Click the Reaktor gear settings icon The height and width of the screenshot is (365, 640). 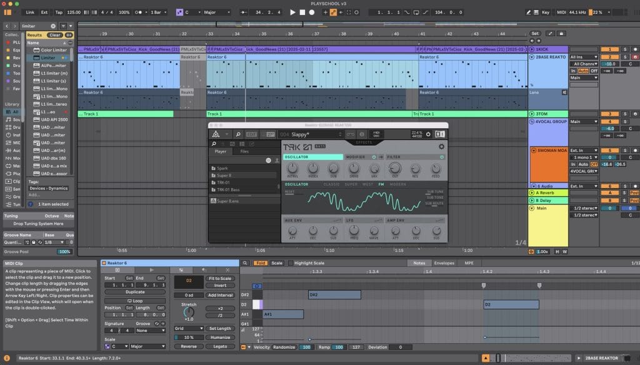point(441,146)
